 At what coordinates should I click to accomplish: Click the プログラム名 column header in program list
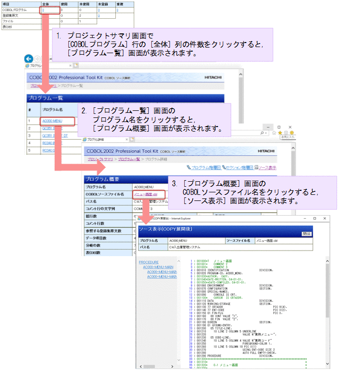53,110
